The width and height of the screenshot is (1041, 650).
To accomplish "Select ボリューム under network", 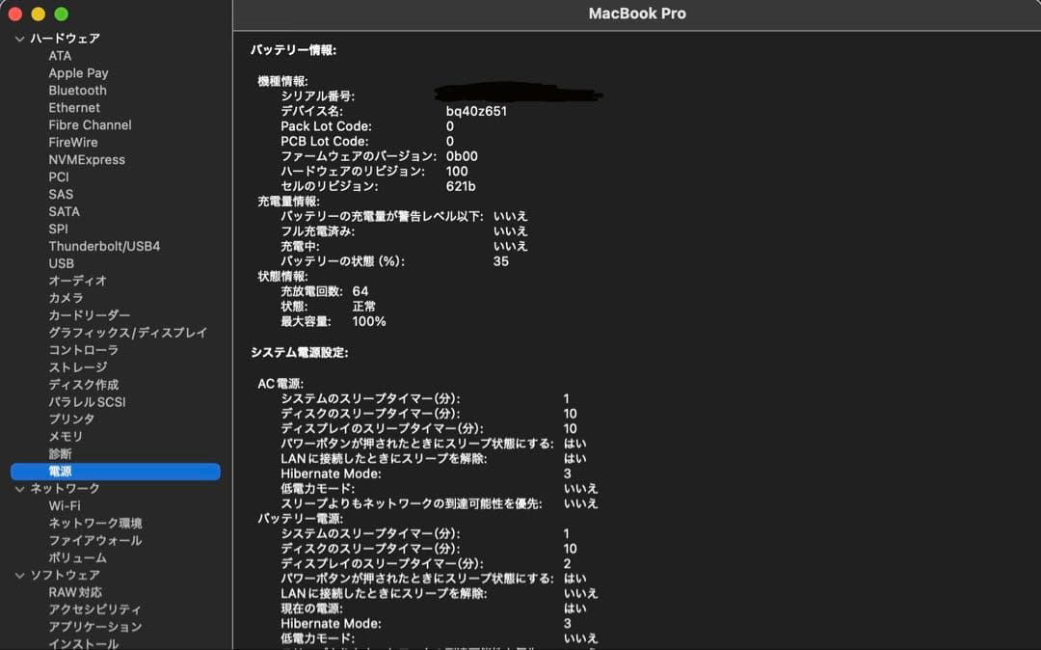I will coord(77,557).
